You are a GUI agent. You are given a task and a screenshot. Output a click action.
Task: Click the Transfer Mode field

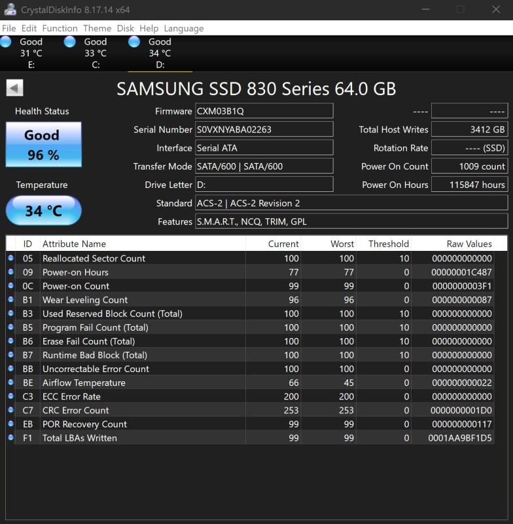[x=264, y=166]
